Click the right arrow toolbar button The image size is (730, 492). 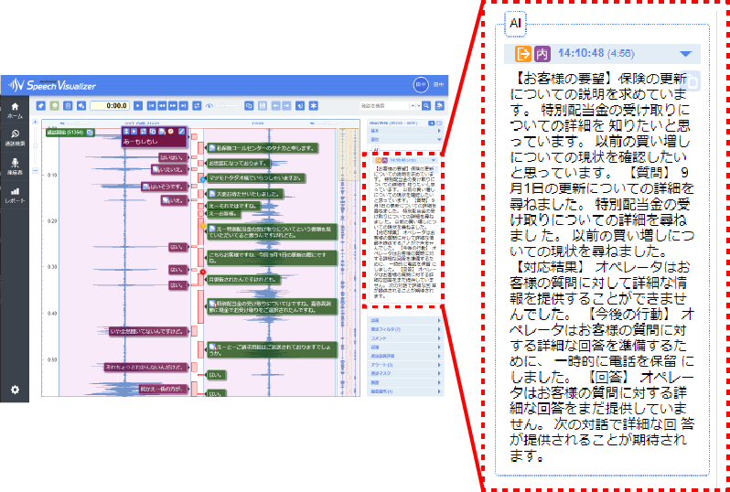point(287,106)
